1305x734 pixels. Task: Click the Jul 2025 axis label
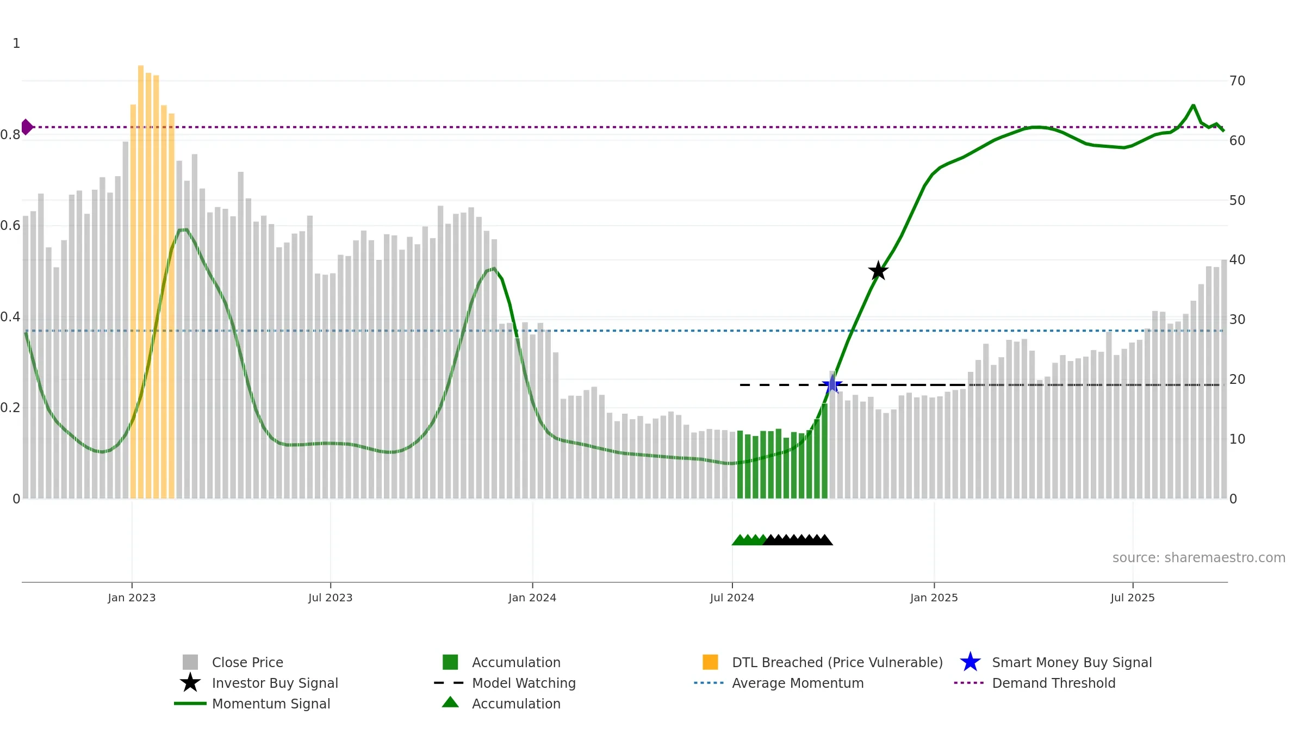[1132, 598]
